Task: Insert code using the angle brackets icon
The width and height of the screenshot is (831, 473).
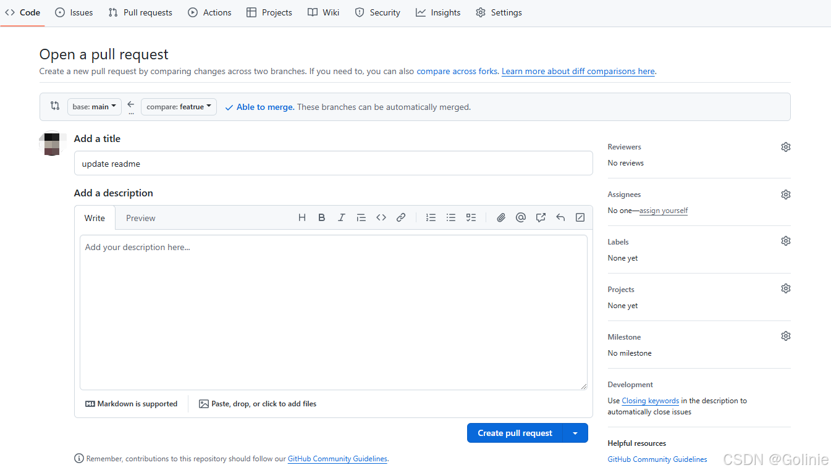Action: click(x=381, y=217)
